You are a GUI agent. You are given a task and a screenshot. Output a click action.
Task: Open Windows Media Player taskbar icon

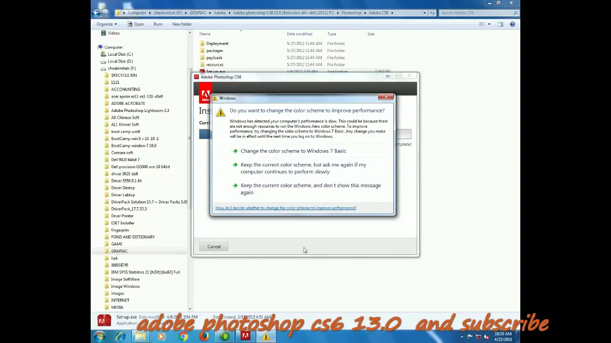(161, 337)
